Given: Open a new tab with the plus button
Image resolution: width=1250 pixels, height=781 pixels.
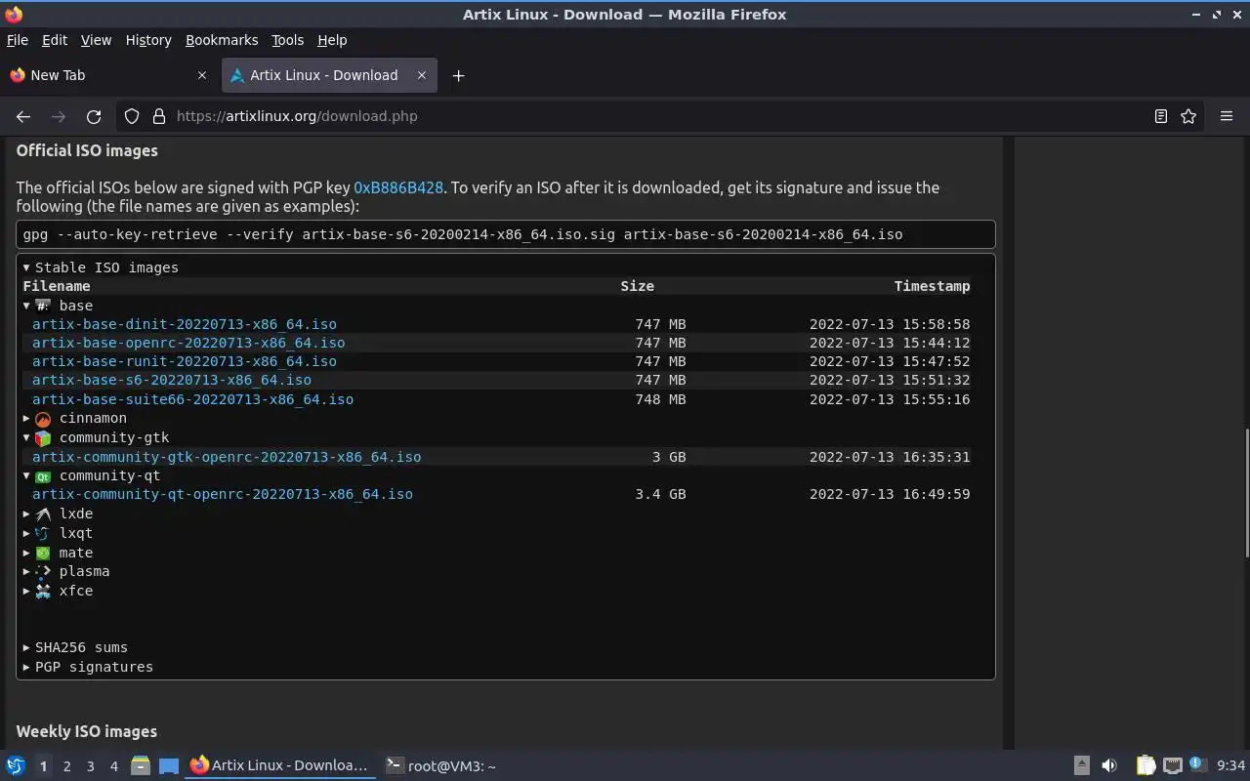Looking at the screenshot, I should (x=458, y=75).
